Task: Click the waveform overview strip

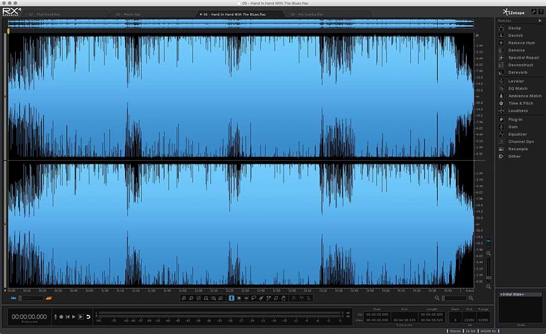Action: tap(241, 24)
